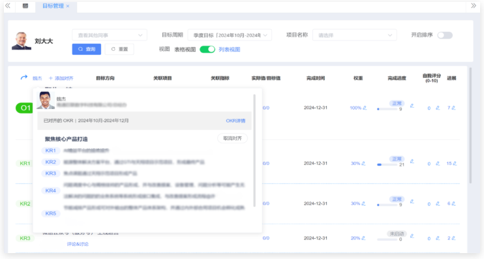This screenshot has width=484, height=259.
Task: Edit progress pencil in KR1 row
Action: click(x=412, y=161)
